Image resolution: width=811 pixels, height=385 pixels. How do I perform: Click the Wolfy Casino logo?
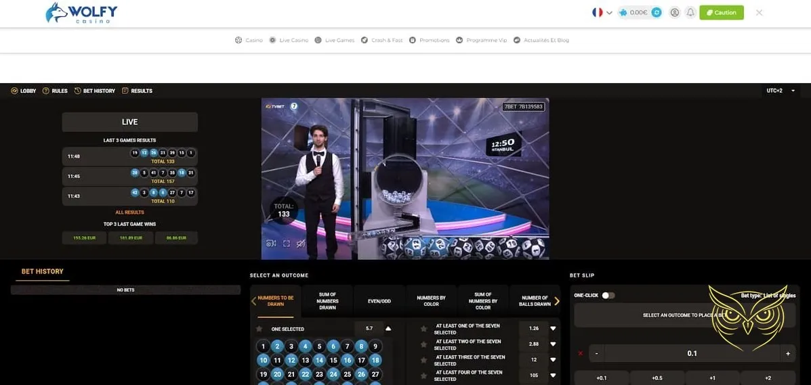pyautogui.click(x=81, y=13)
